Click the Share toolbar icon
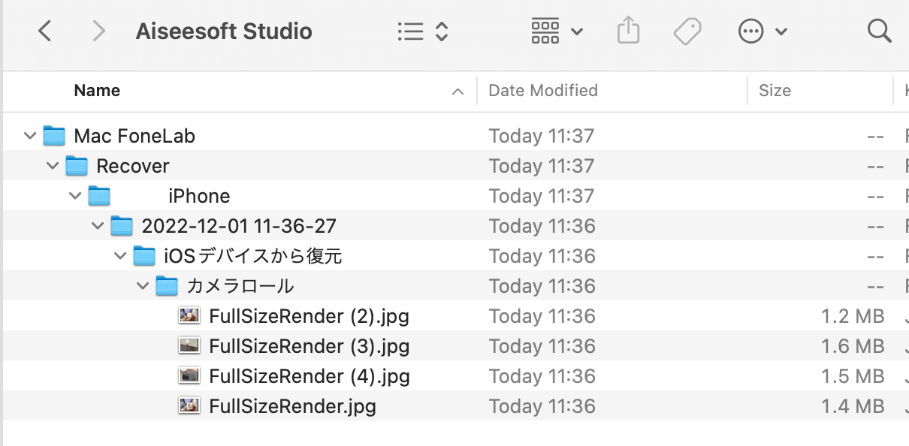Viewport: 909px width, 446px height. point(628,31)
